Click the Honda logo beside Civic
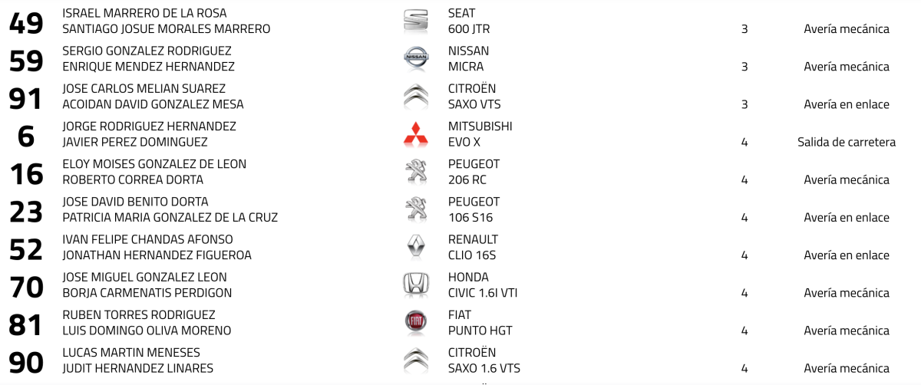Viewport: 921px width, 385px height. [416, 285]
